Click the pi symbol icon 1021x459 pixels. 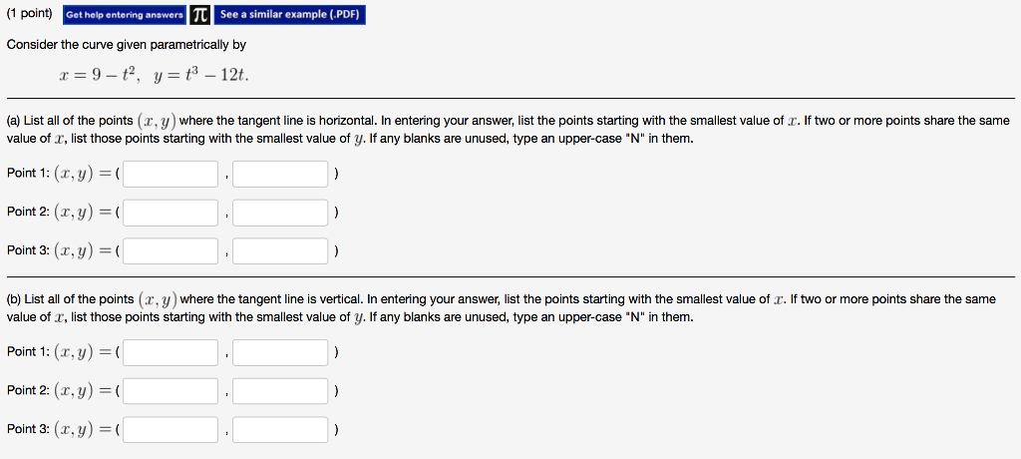(199, 15)
